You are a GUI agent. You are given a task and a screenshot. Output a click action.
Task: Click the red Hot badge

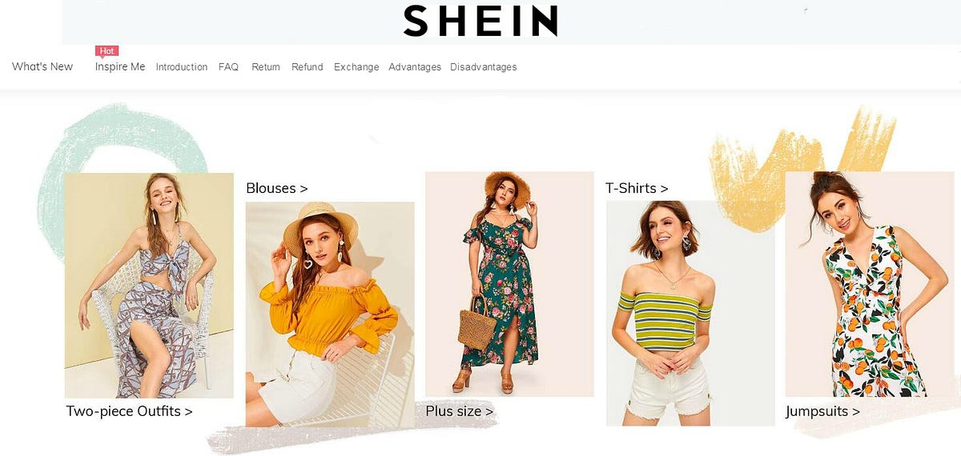pyautogui.click(x=107, y=51)
